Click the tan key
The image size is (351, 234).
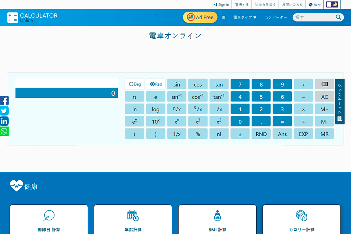(x=219, y=84)
